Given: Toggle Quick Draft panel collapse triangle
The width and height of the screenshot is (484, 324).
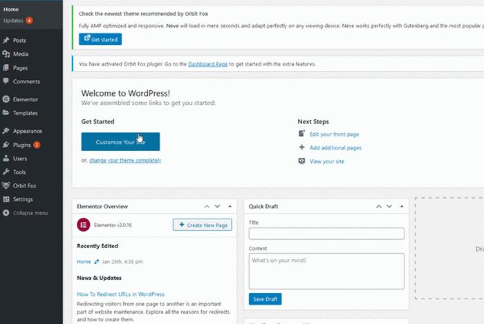Looking at the screenshot, I should (x=402, y=206).
